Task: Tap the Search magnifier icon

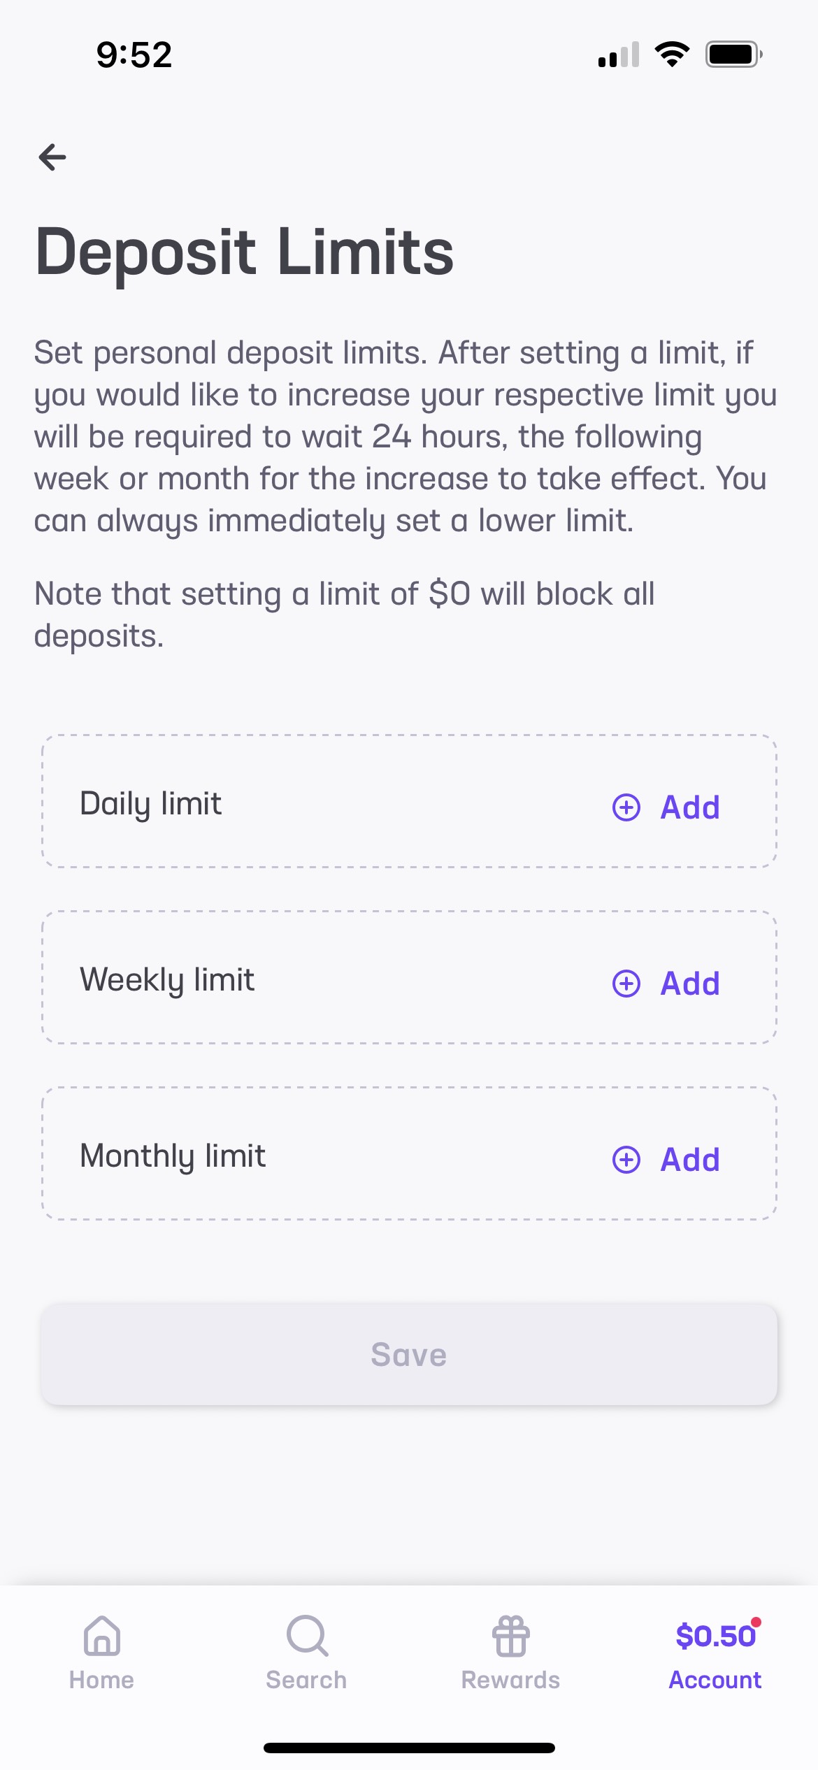Action: (x=307, y=1636)
